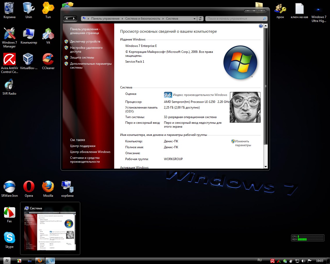Open Дополнительные параметры системы link
This screenshot has width=330, height=264.
(91, 65)
